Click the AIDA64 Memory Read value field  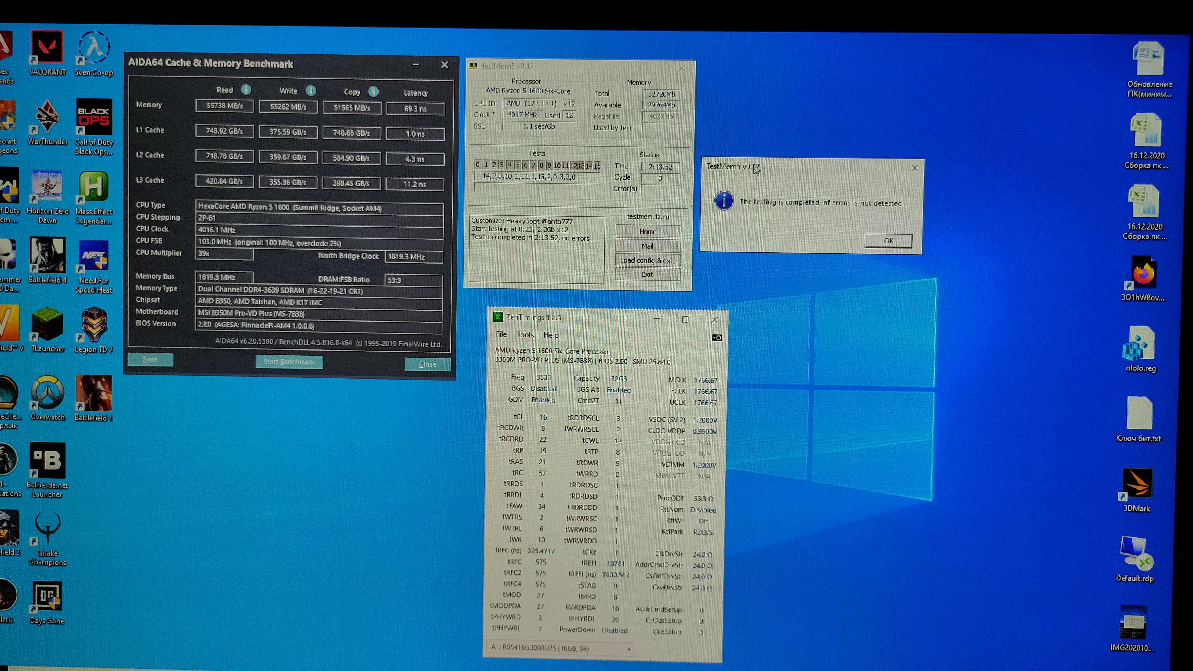[x=225, y=106]
